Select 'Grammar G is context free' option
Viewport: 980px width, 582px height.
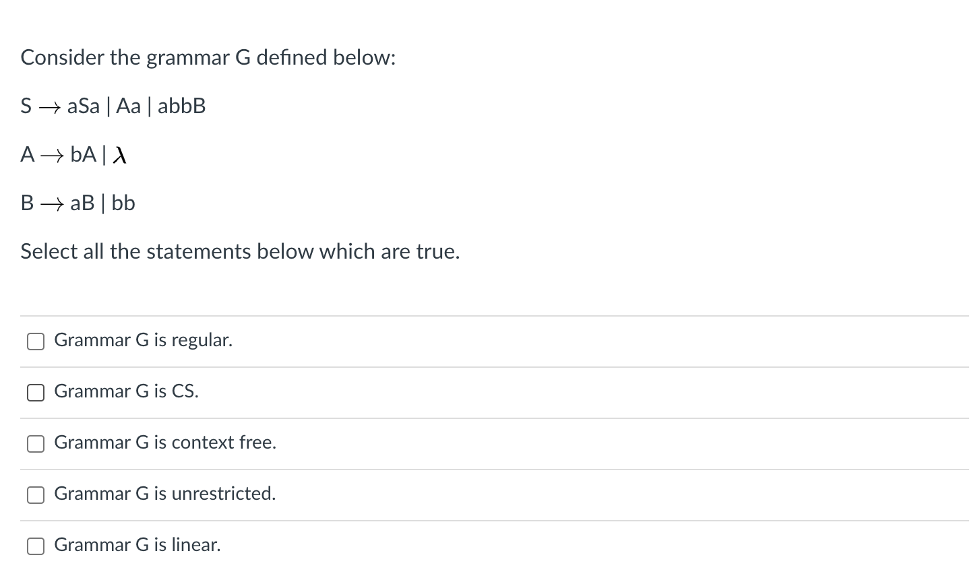35,443
